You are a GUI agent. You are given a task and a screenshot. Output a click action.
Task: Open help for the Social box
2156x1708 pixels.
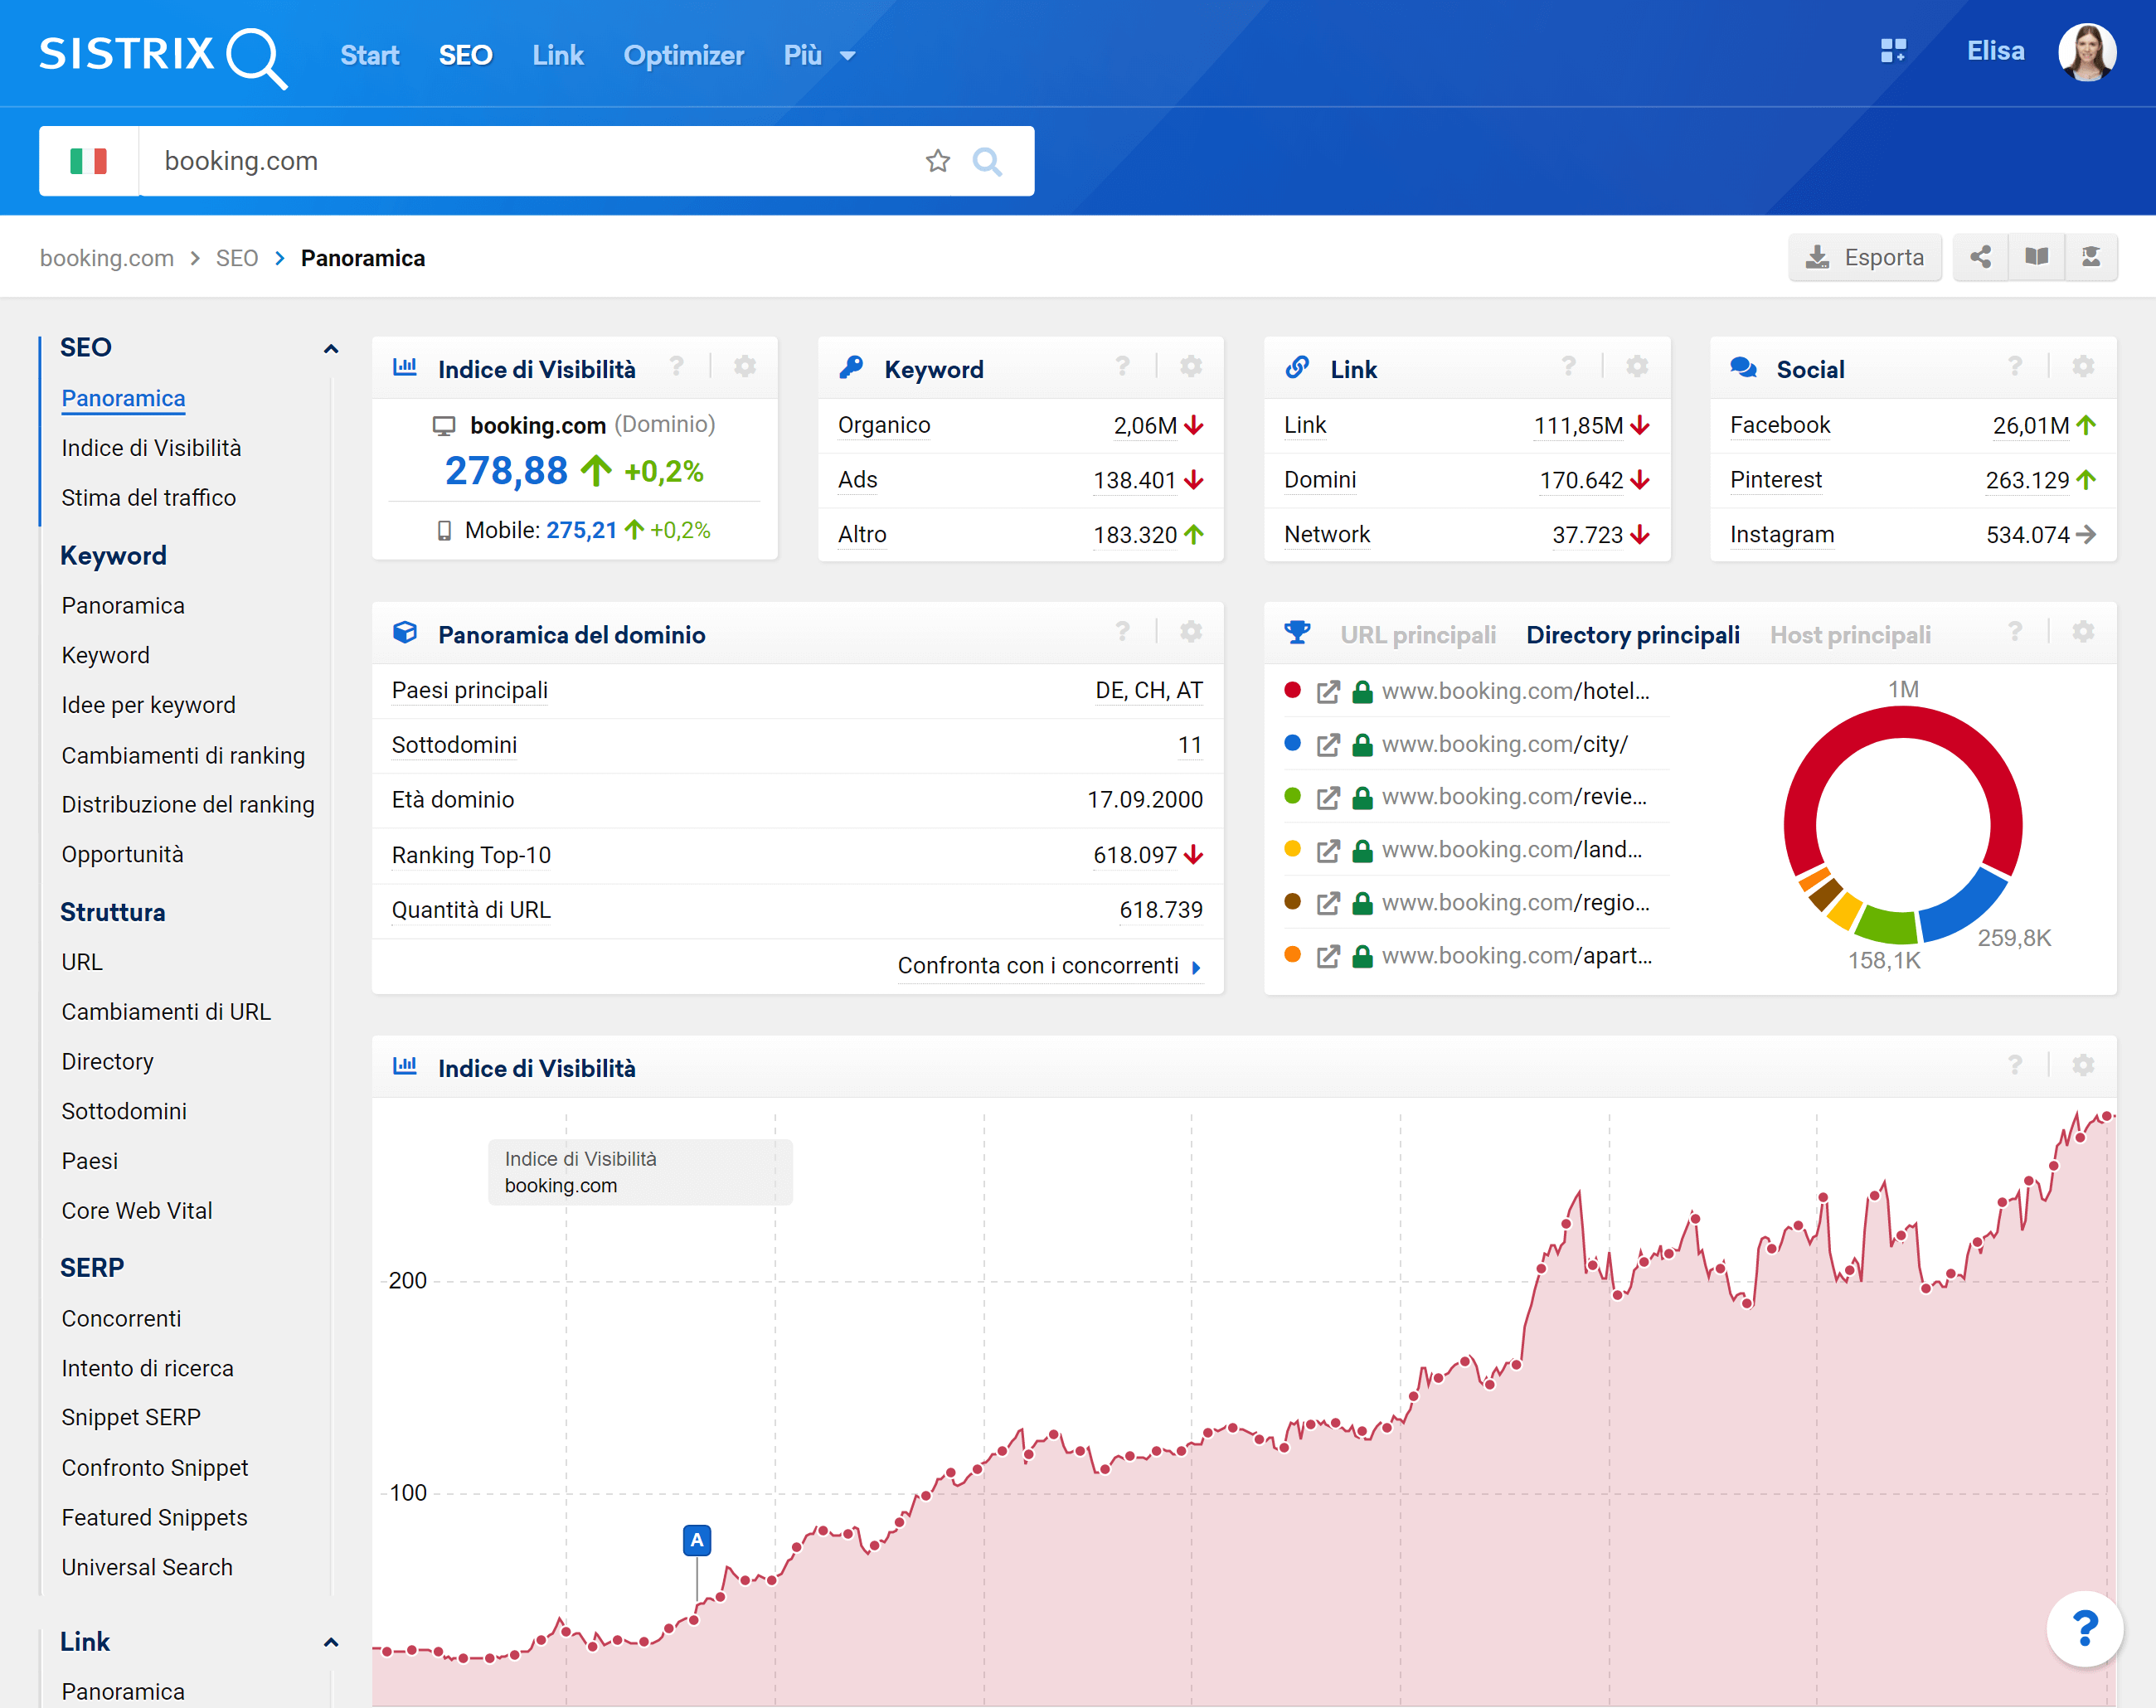2015,367
